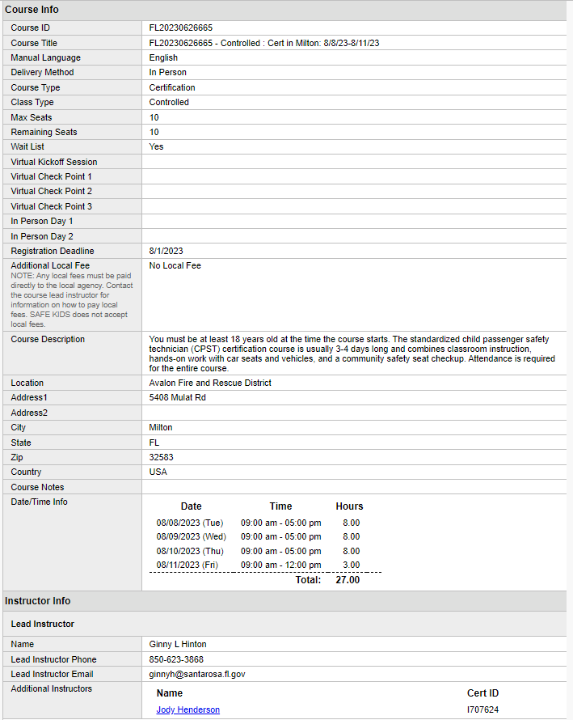Click the Course Info section header
The height and width of the screenshot is (720, 573).
32,10
